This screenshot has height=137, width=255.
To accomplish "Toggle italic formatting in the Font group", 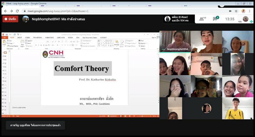I will click(x=39, y=45).
